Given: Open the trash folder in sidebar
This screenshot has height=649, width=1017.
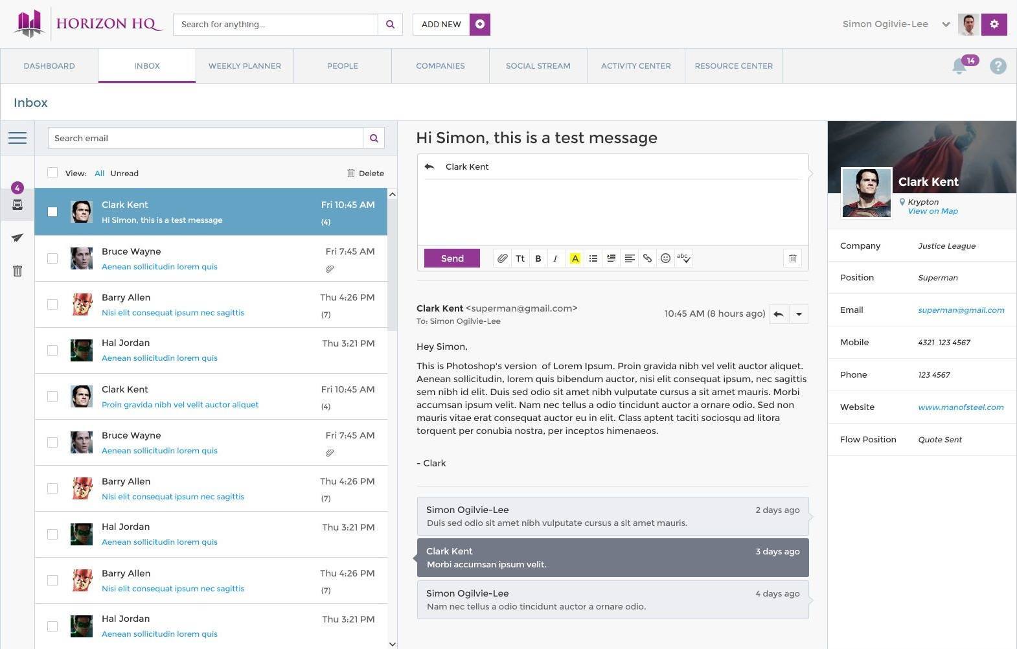Looking at the screenshot, I should (x=17, y=271).
